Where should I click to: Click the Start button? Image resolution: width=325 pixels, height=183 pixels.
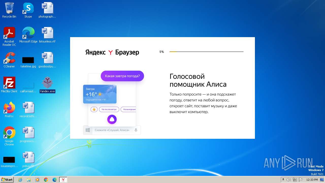(x=7, y=179)
